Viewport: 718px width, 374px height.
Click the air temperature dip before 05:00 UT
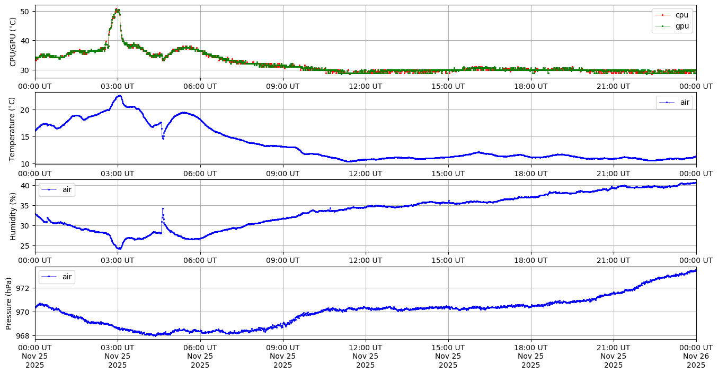163,138
